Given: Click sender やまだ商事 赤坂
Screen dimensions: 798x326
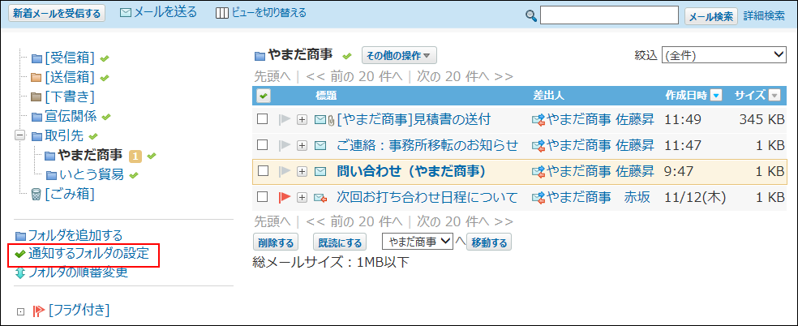Looking at the screenshot, I should [x=598, y=197].
